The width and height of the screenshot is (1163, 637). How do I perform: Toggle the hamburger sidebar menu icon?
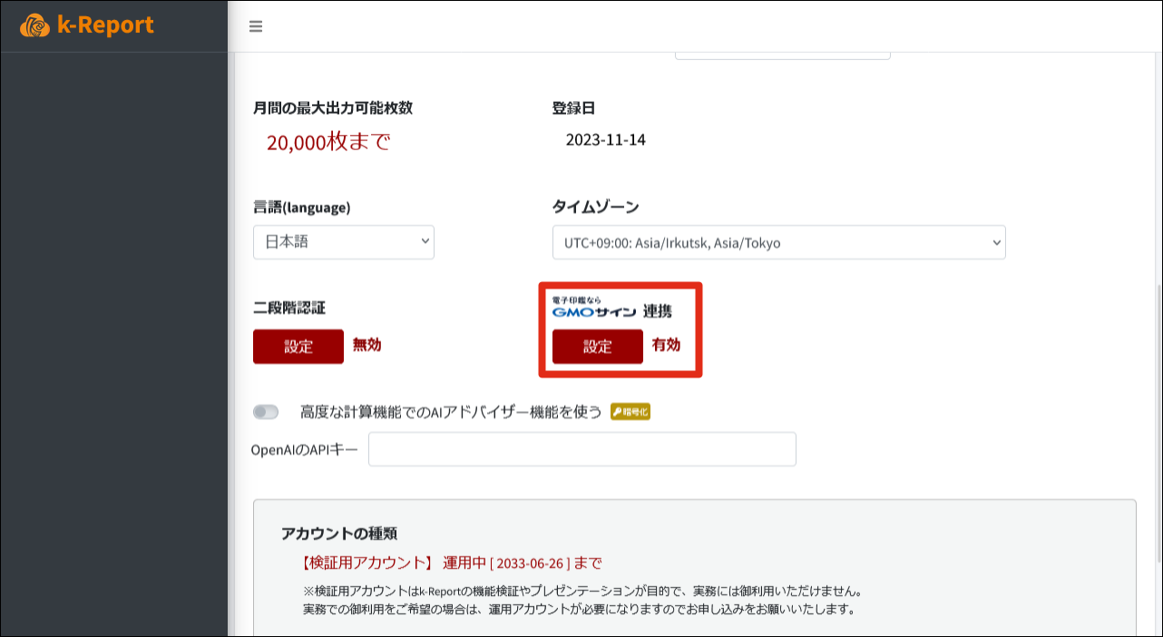256,26
